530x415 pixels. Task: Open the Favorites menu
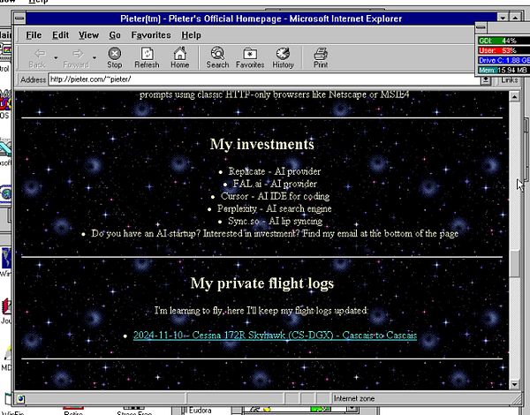tap(151, 35)
